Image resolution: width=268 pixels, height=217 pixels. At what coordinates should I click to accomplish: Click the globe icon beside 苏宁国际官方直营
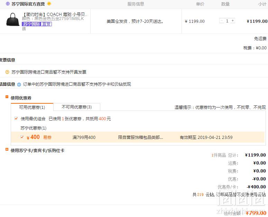[8, 4]
